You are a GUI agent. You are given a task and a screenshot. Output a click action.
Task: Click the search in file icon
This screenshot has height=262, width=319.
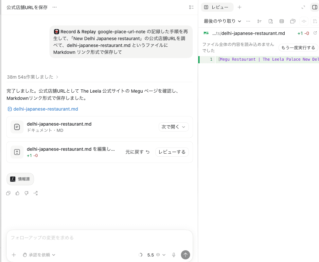[271, 21]
